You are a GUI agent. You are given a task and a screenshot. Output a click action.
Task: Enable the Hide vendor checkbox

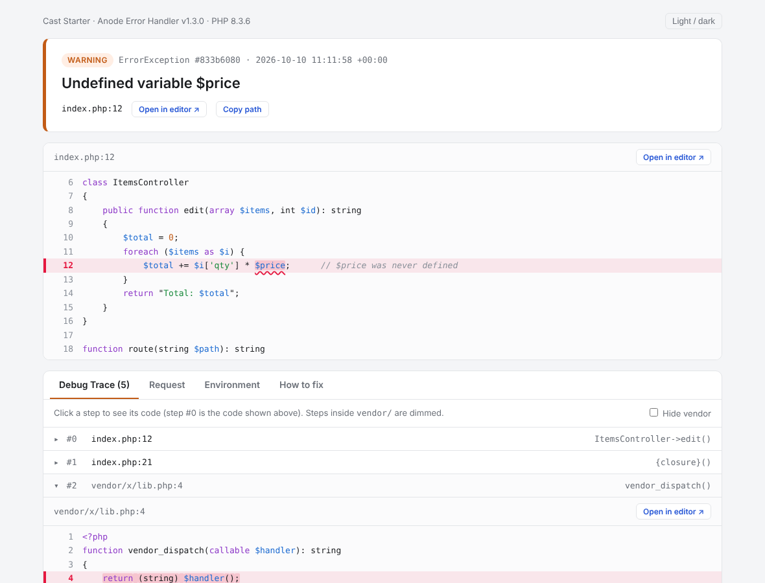pyautogui.click(x=653, y=413)
